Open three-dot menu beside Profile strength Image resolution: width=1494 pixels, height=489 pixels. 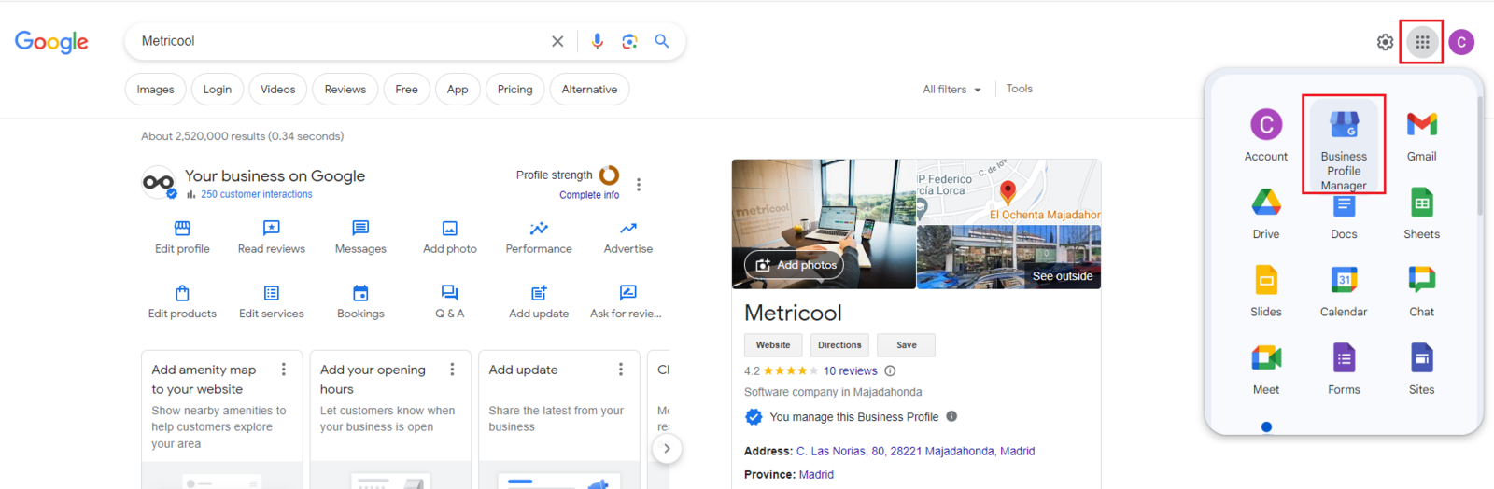click(639, 185)
